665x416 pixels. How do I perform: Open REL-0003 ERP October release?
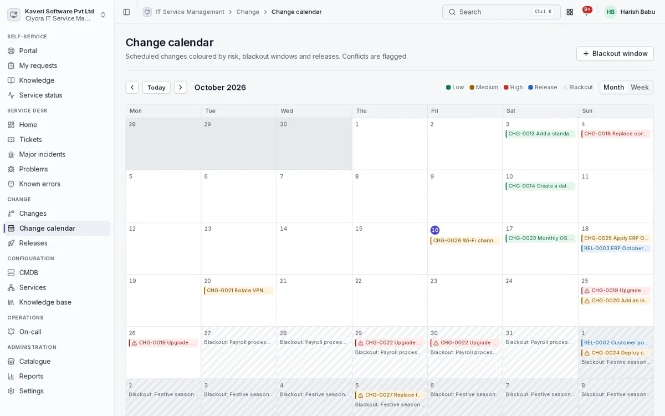616,248
